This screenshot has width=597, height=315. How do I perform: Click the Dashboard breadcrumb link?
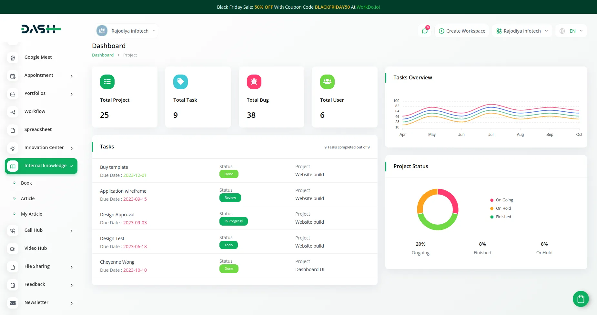[103, 55]
